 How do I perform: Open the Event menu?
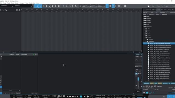(x=13, y=3)
